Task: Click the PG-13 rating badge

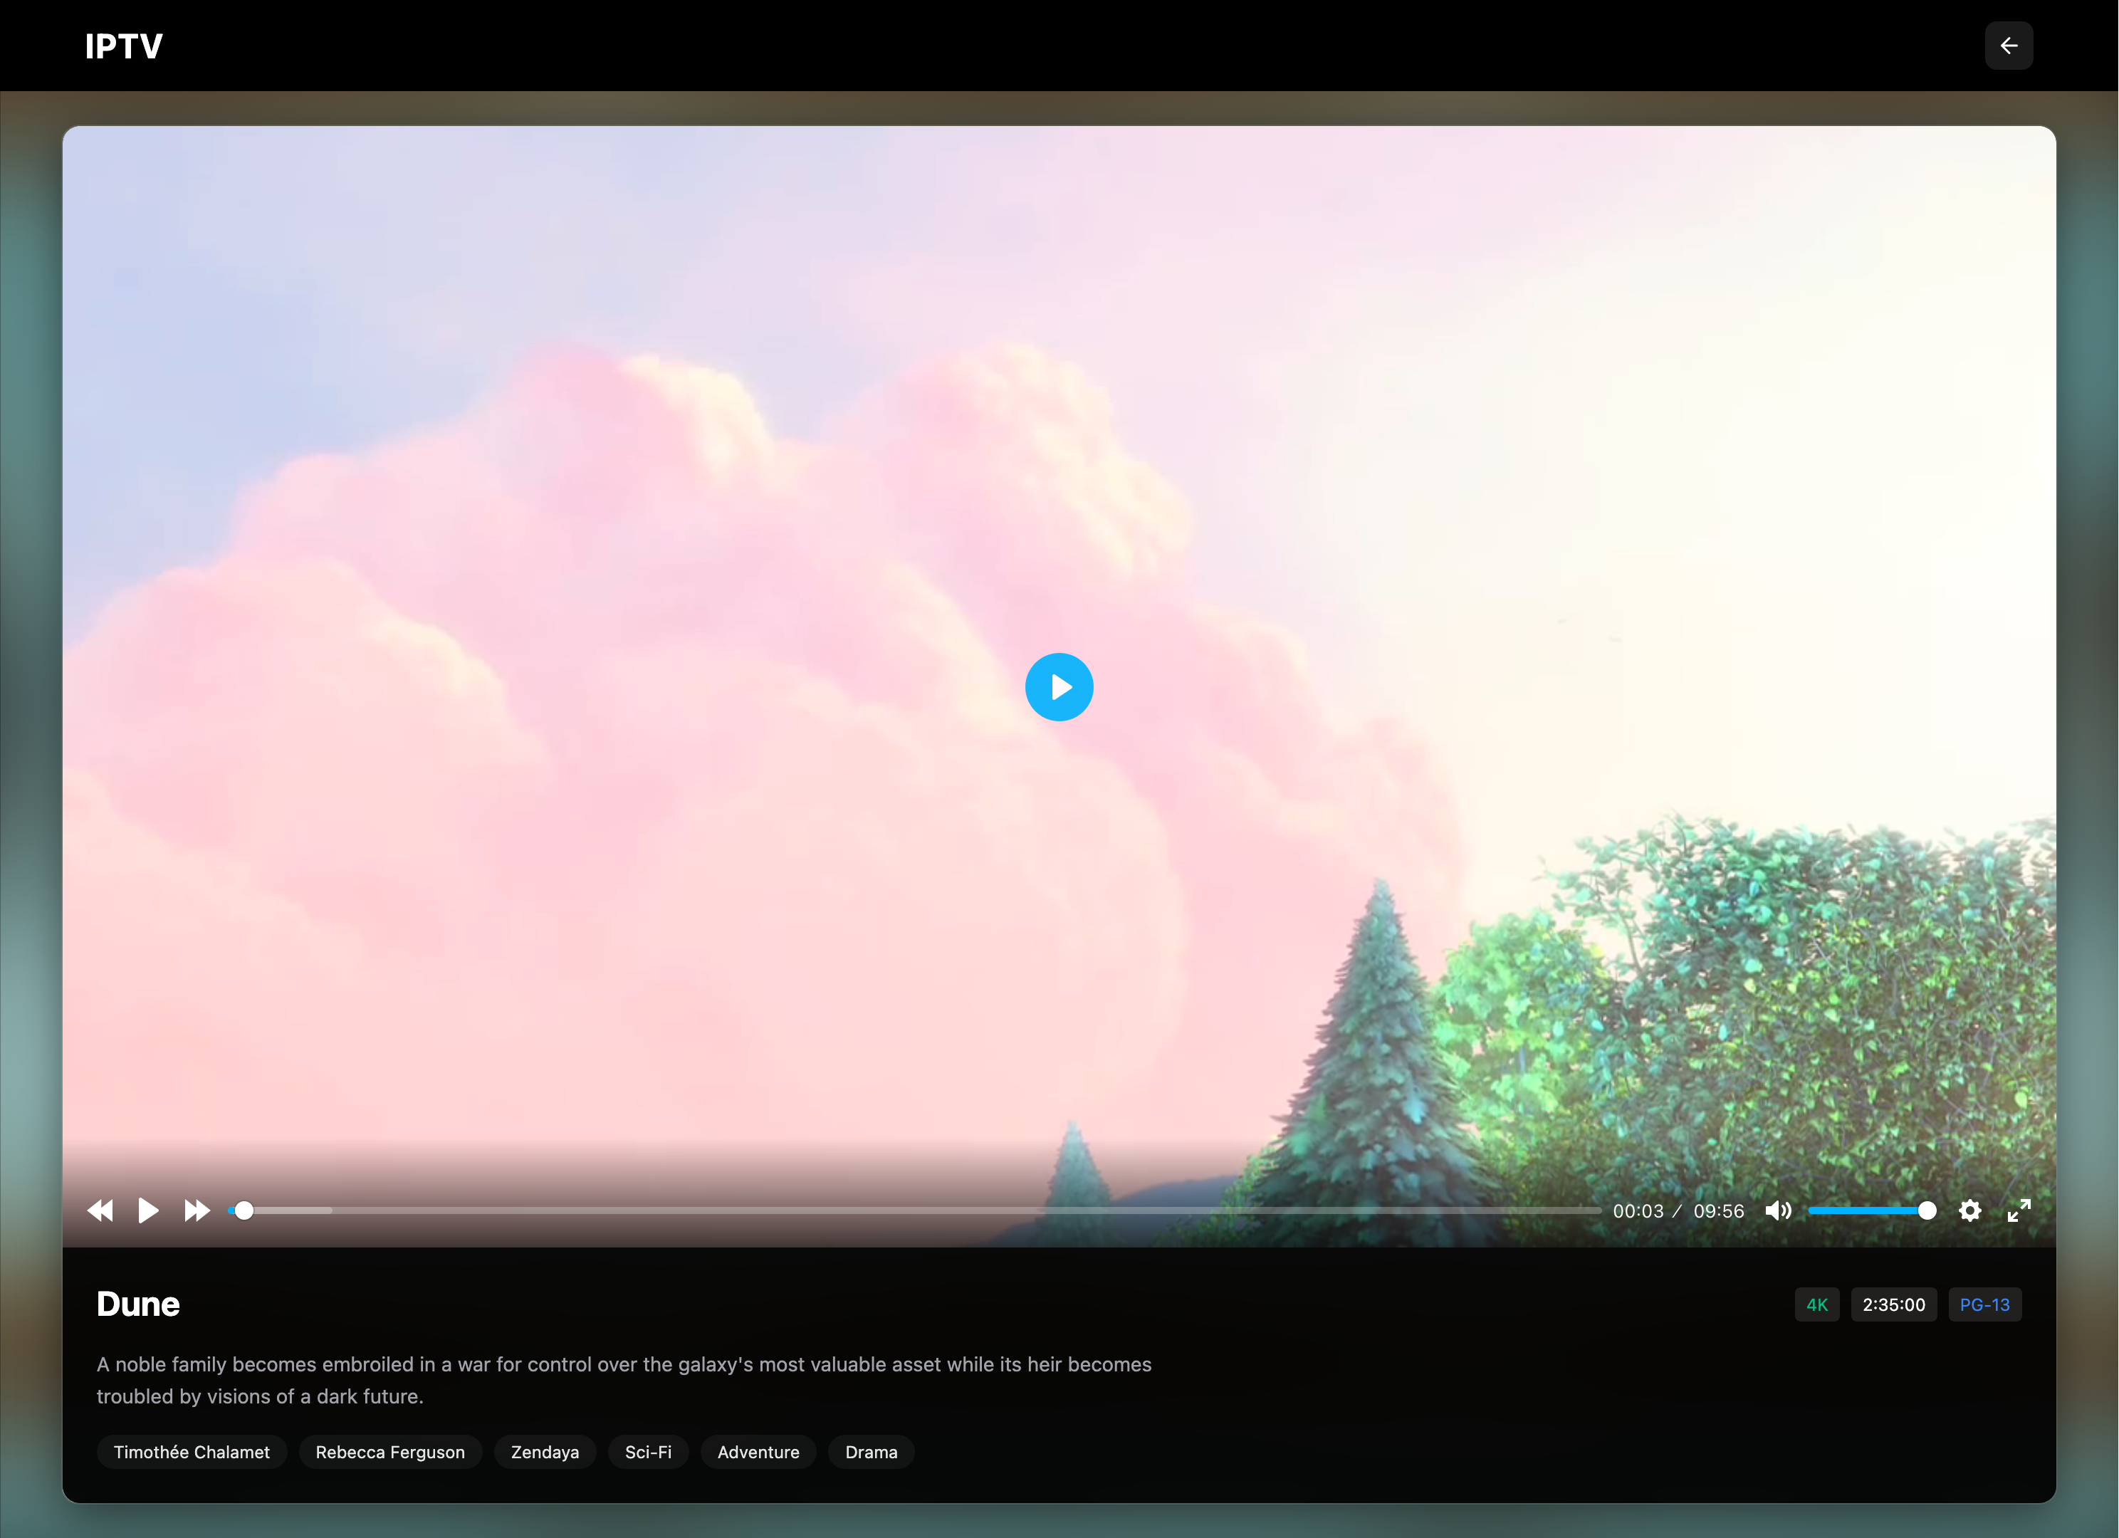Action: coord(1984,1304)
